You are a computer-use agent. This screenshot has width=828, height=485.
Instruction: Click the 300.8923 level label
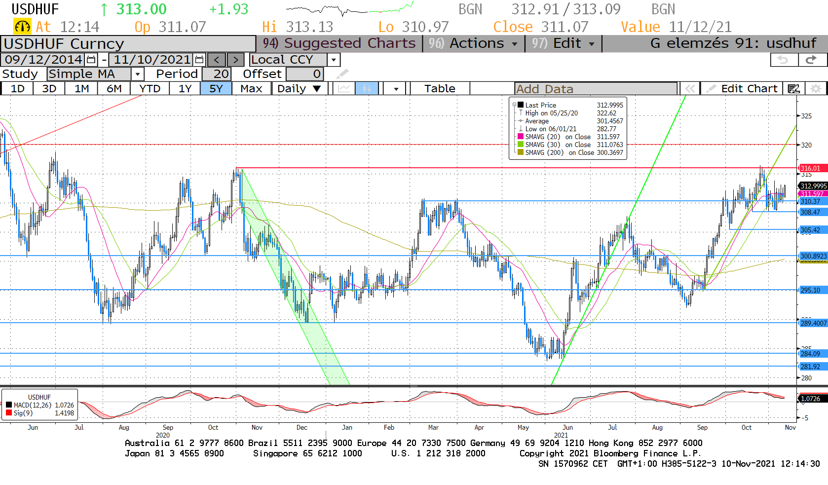pos(813,256)
